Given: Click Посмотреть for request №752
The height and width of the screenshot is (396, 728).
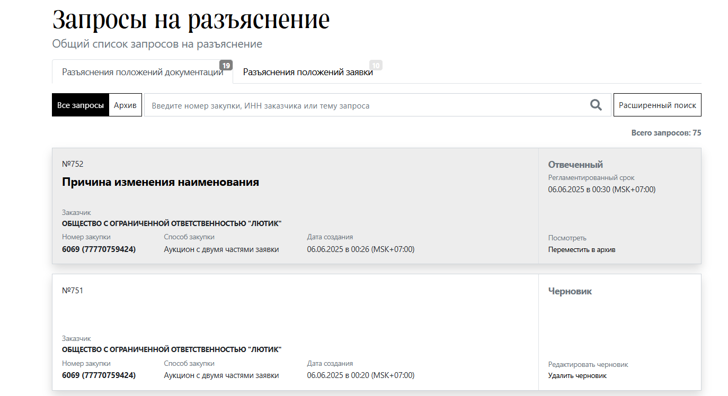Looking at the screenshot, I should [567, 238].
